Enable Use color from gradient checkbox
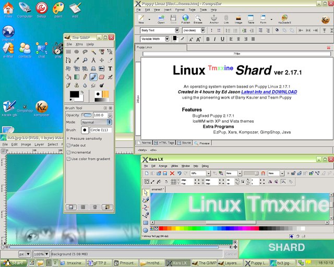 (x=68, y=159)
